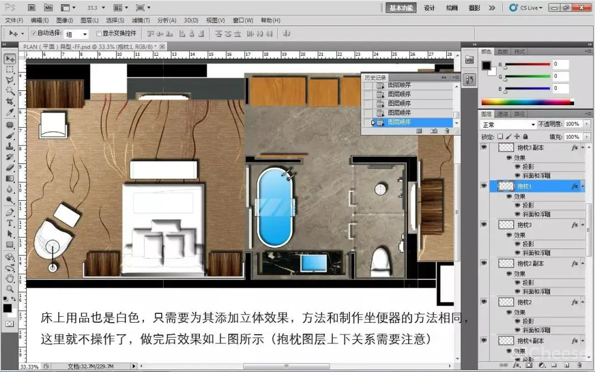595x372 pixels.
Task: Select the Rectangular Marquee tool
Action: pyautogui.click(x=10, y=70)
